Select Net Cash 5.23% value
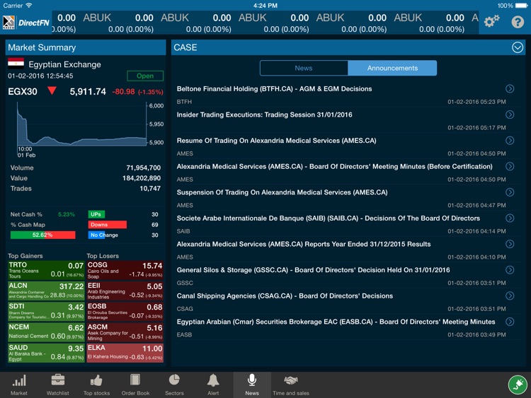Screen dimensions: 531x398 [x=67, y=214]
